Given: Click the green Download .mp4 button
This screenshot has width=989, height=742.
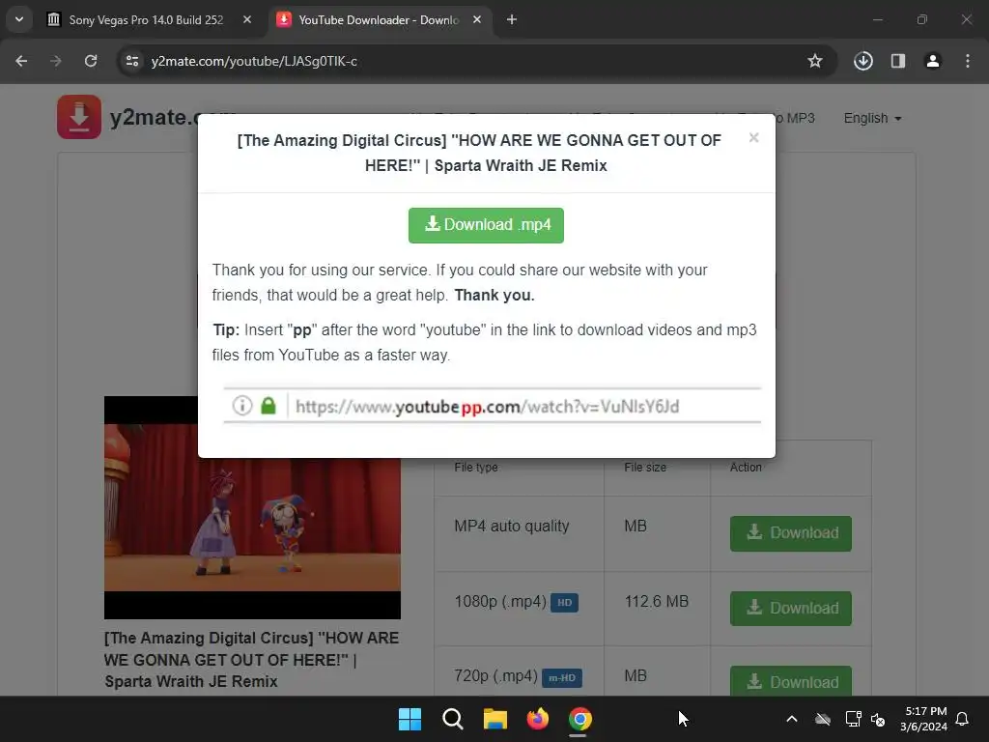Looking at the screenshot, I should 486,225.
